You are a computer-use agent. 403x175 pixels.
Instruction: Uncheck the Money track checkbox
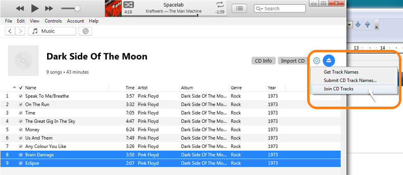(21, 130)
